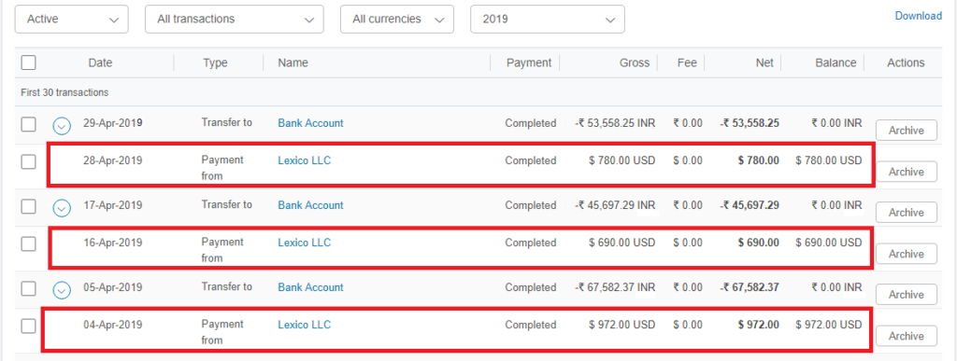The height and width of the screenshot is (361, 957).
Task: Open the All currencies dropdown
Action: point(397,19)
